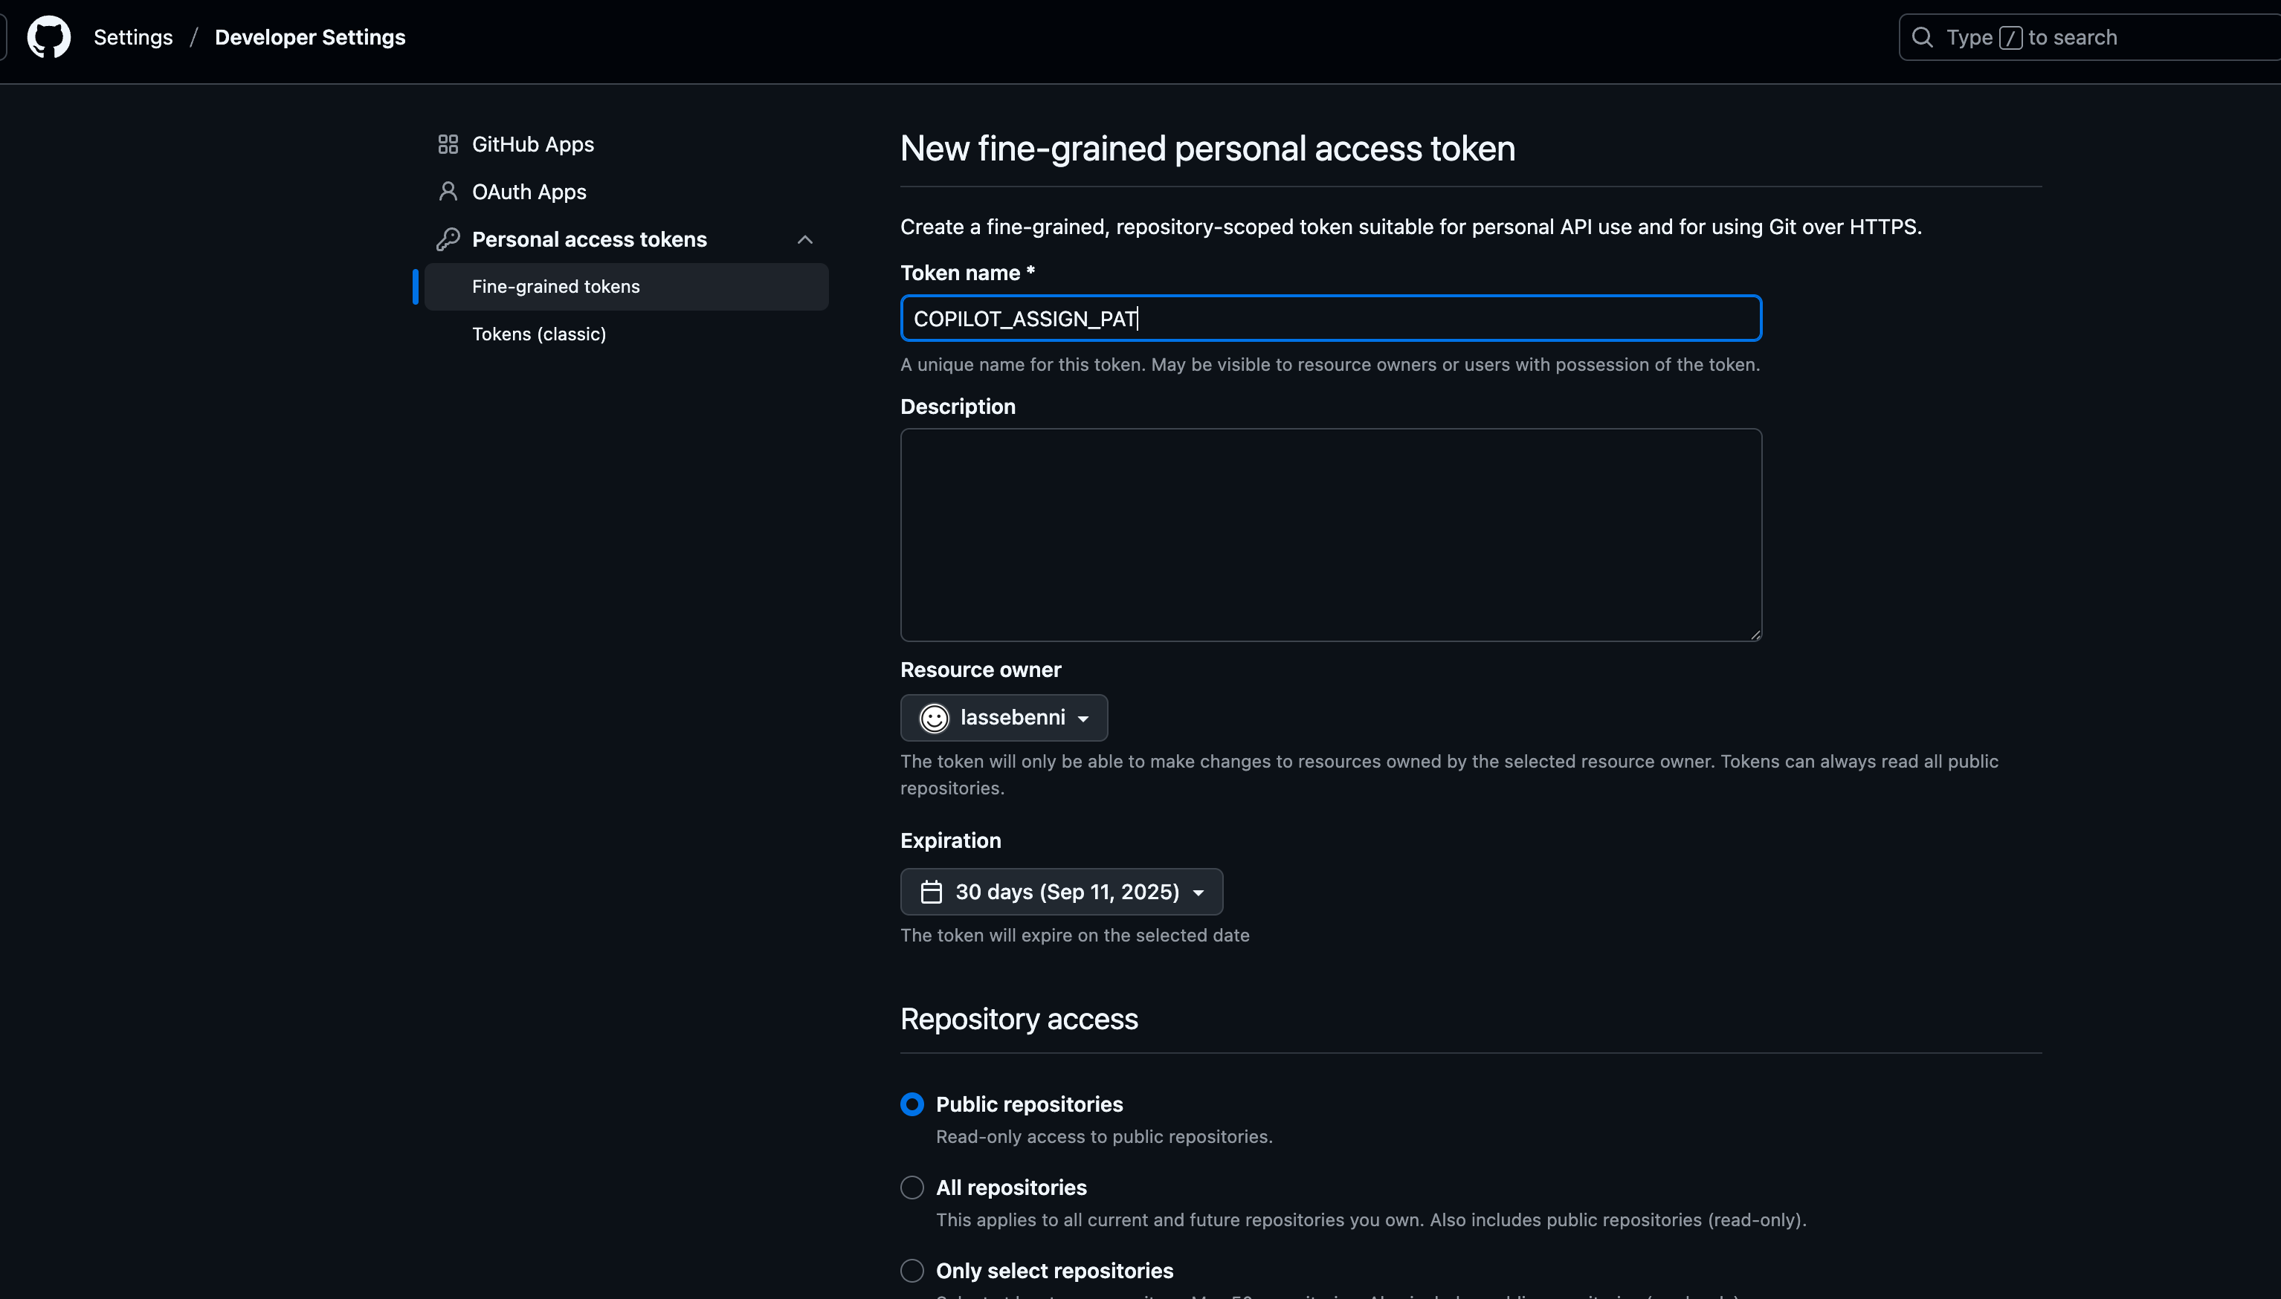2281x1299 pixels.
Task: Click the calendar icon in Expiration
Action: tap(931, 893)
